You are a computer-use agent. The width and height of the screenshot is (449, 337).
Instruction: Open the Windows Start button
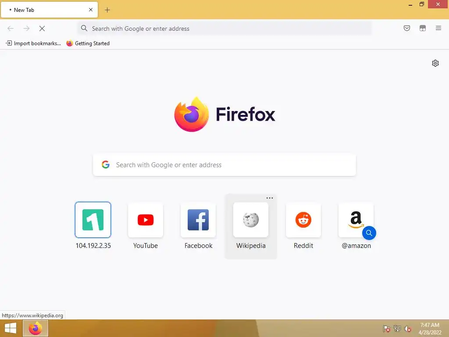coord(11,328)
